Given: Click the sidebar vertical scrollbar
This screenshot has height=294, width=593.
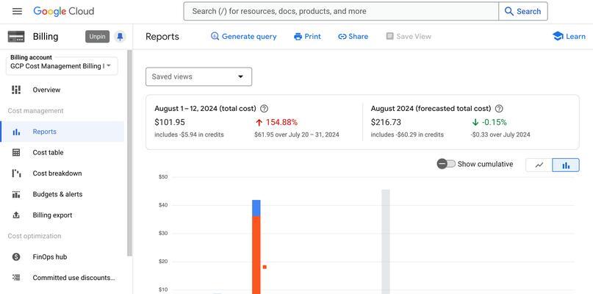Looking at the screenshot, I should (130, 153).
